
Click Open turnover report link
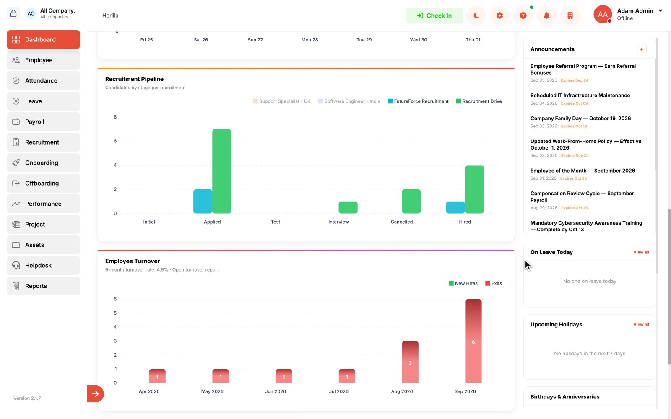[195, 270]
